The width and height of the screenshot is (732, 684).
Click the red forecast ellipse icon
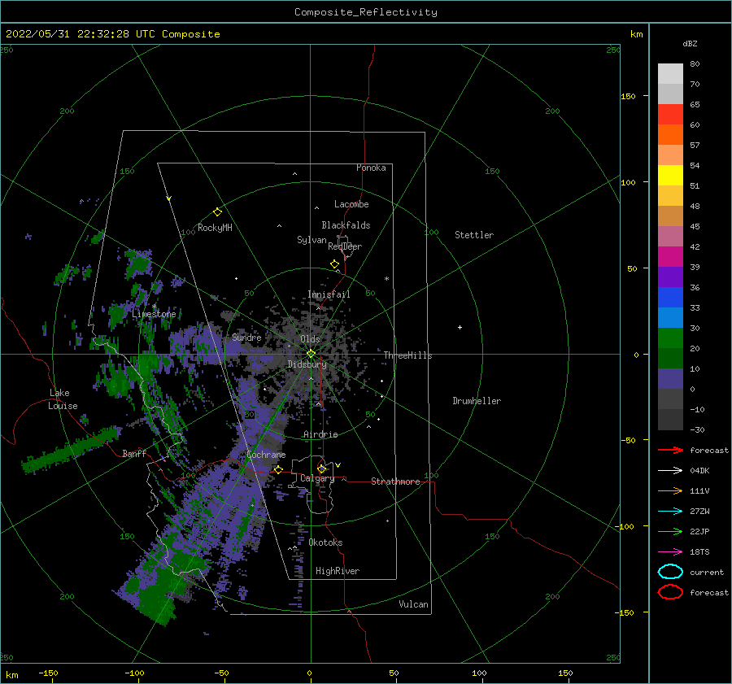[670, 592]
